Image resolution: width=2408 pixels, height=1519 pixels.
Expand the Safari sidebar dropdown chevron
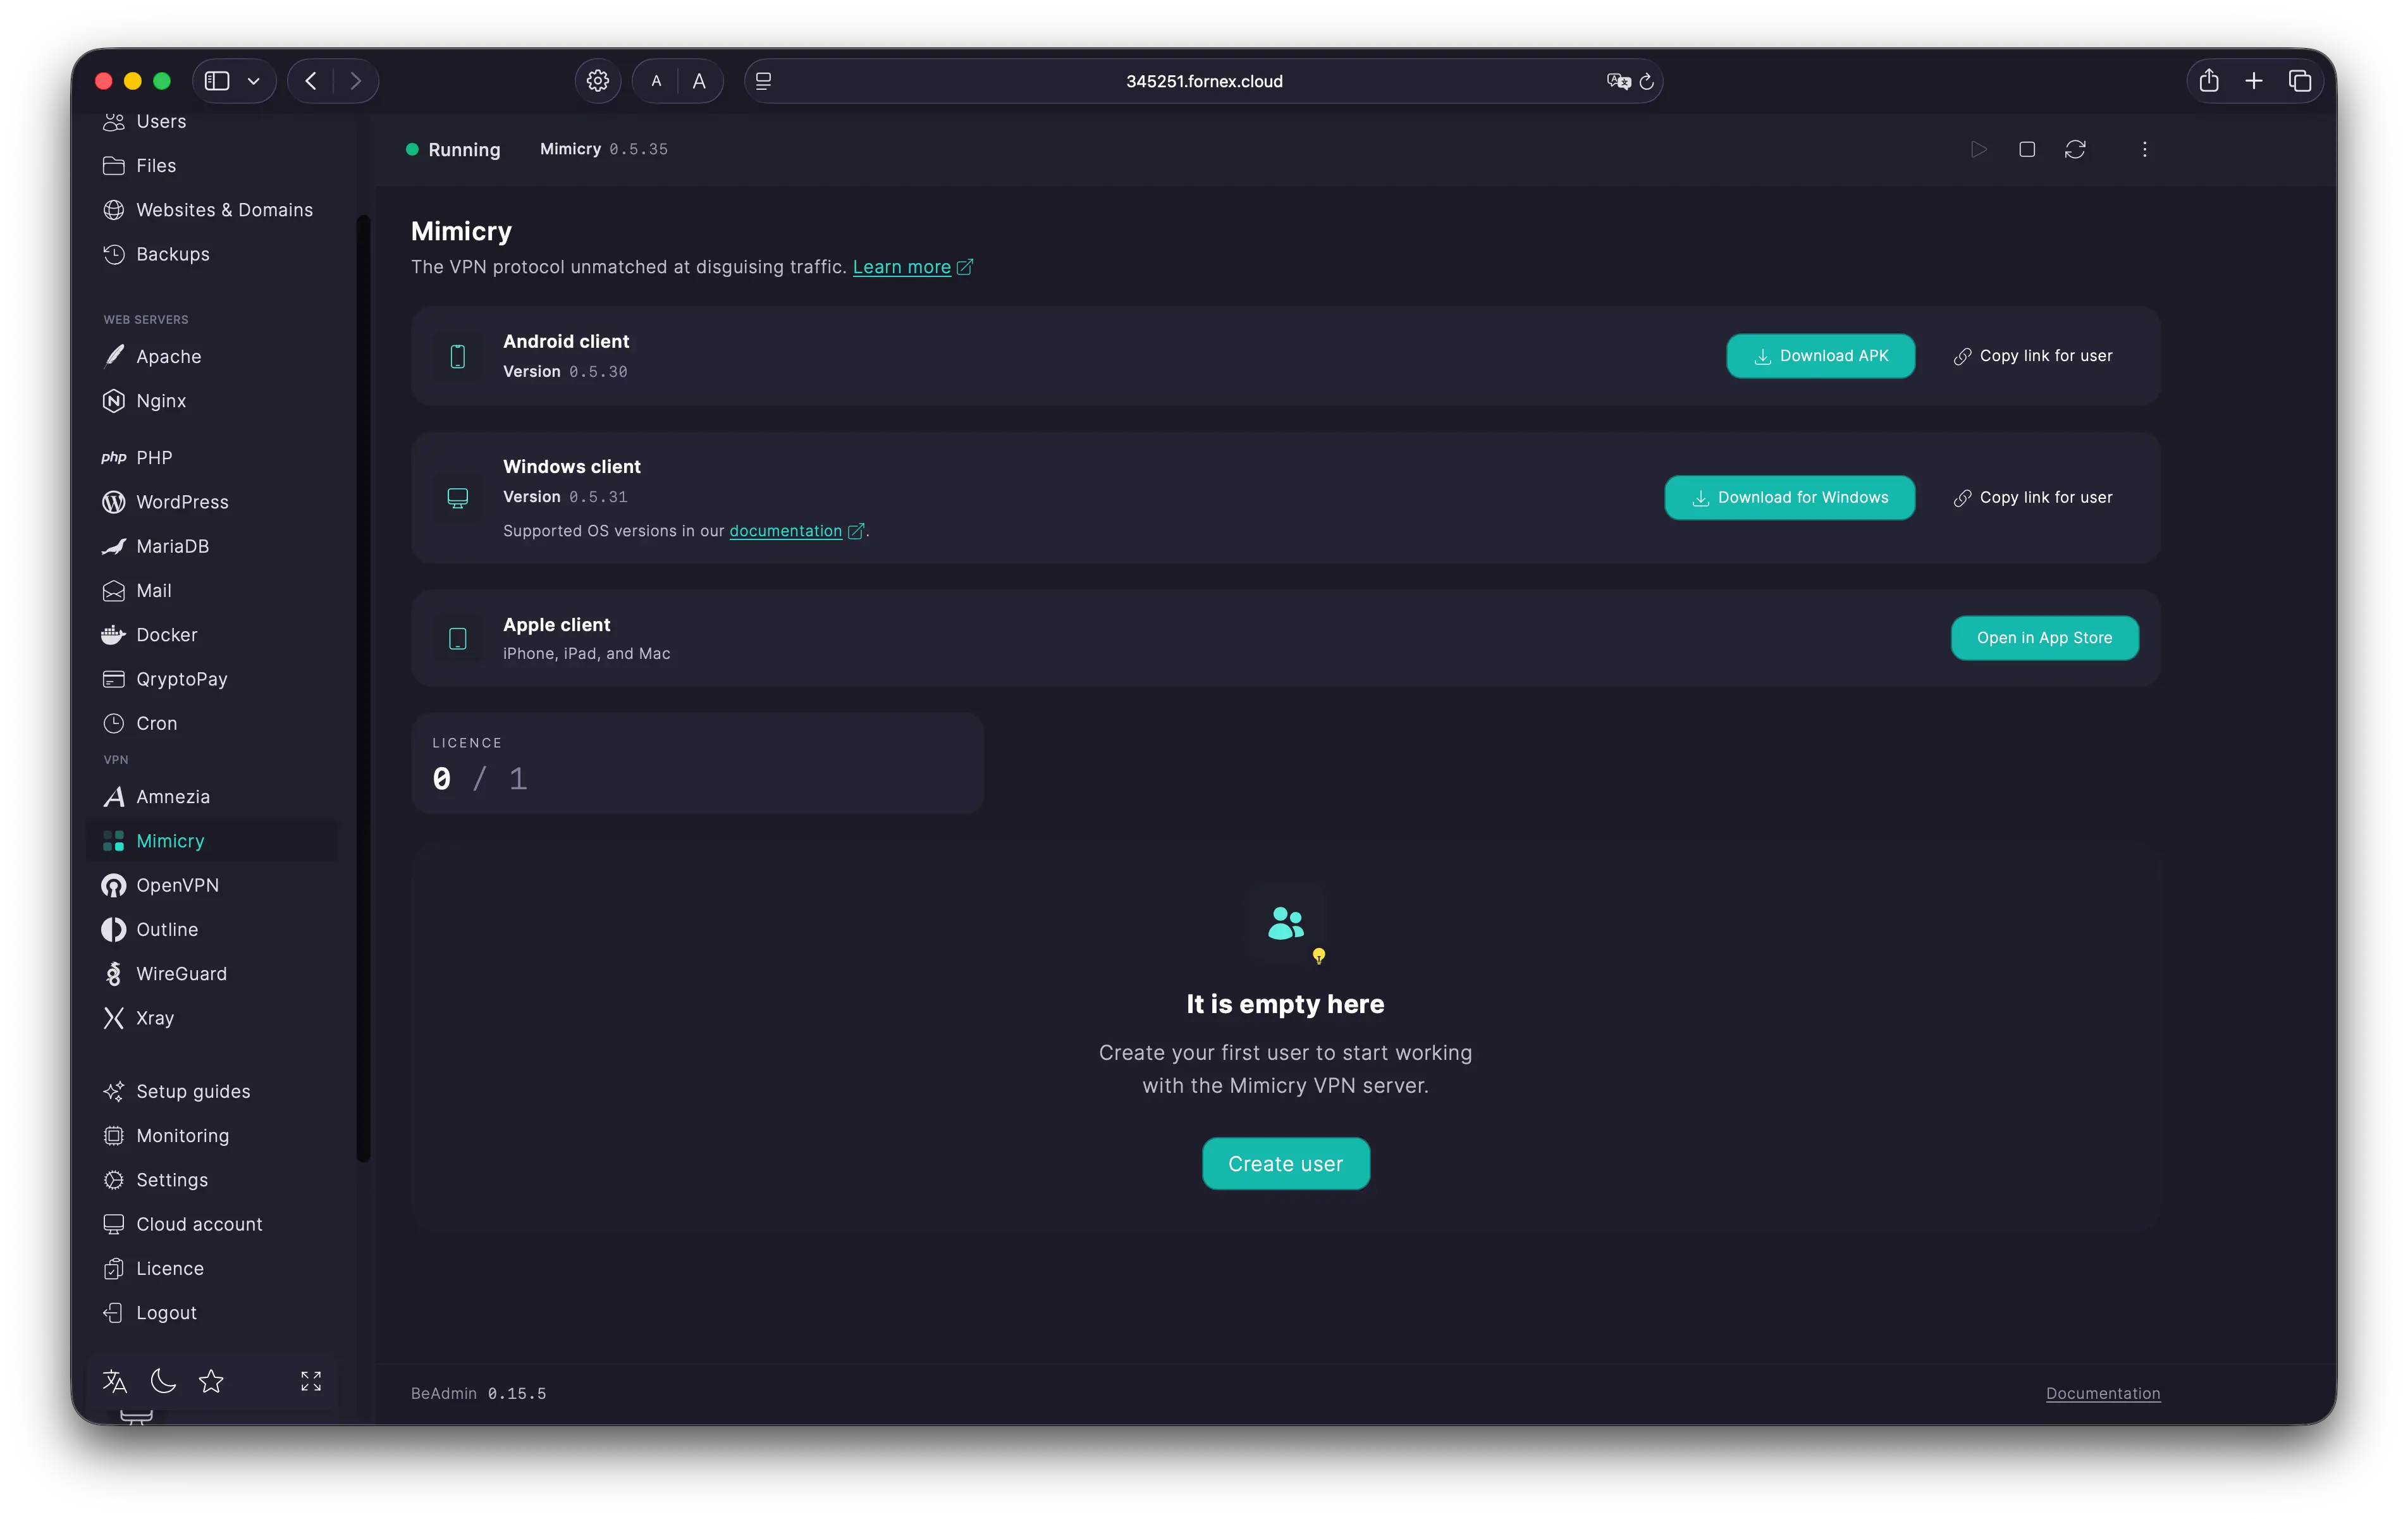[254, 81]
